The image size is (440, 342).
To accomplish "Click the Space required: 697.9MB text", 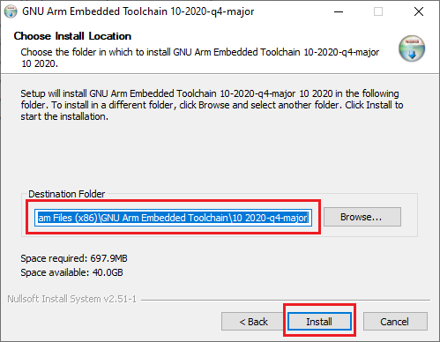I will click(74, 258).
